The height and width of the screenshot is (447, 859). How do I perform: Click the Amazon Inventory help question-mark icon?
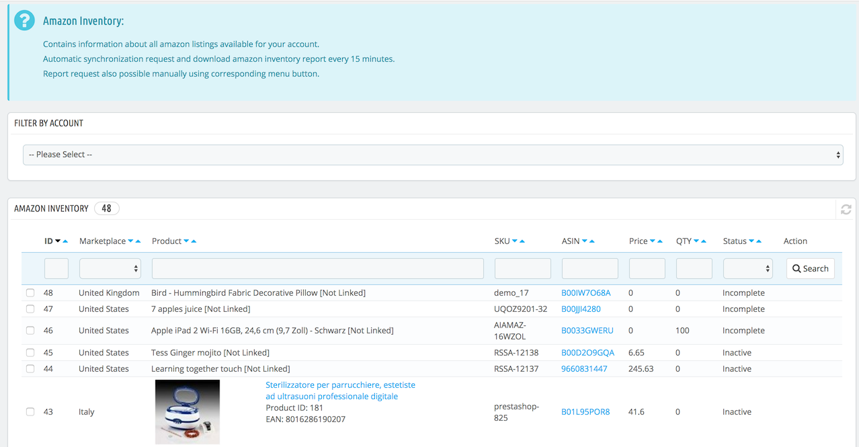24,20
